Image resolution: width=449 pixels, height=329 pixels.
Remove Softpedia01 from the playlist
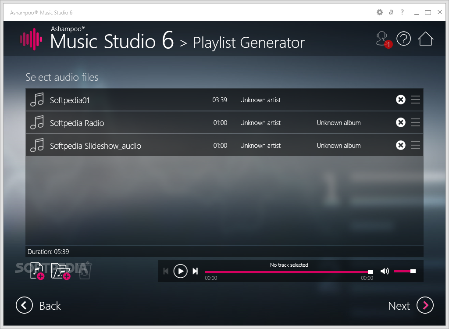coord(401,100)
